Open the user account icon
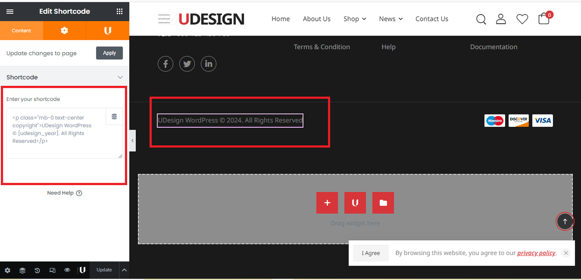This screenshot has width=581, height=280. click(501, 19)
